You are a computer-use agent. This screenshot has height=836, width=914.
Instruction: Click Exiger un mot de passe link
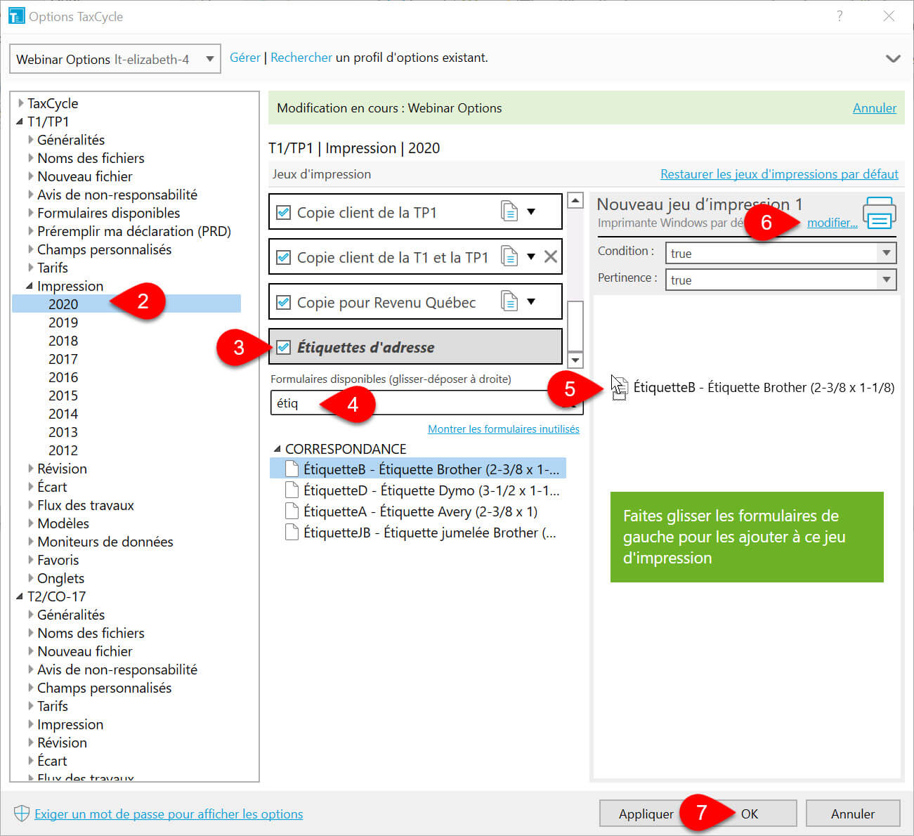pos(169,814)
